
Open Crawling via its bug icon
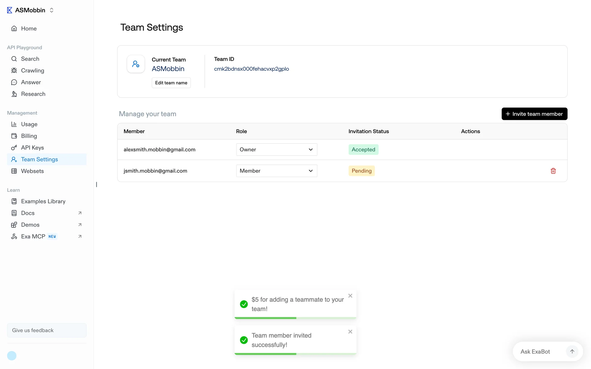[14, 70]
